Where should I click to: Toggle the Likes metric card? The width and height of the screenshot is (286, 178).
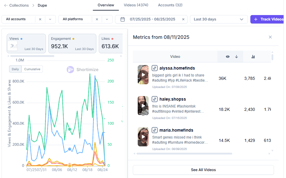coord(111,43)
